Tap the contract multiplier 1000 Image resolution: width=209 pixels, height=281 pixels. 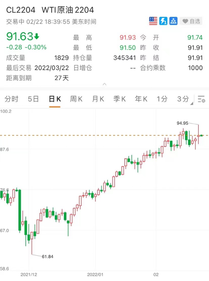(x=195, y=68)
